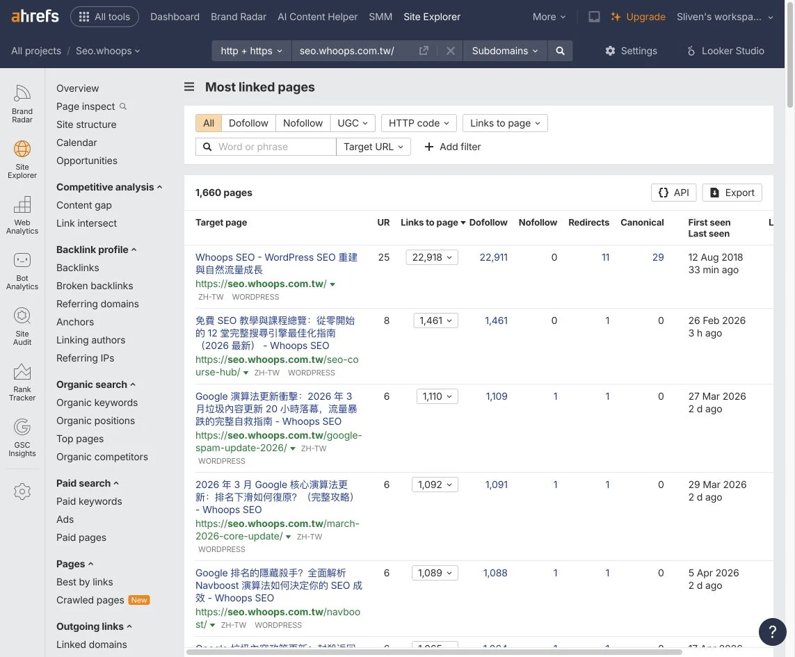Expand the 22,918 links dropdown
This screenshot has height=657, width=795.
[432, 257]
